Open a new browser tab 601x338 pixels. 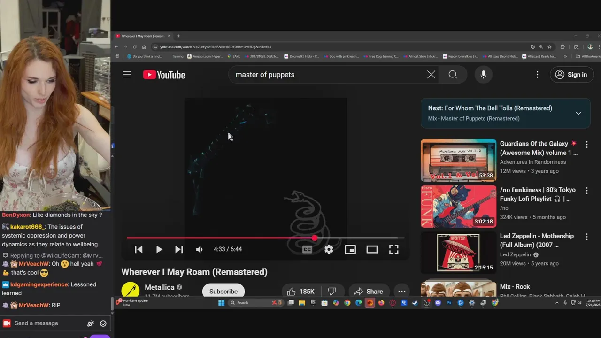tap(178, 36)
